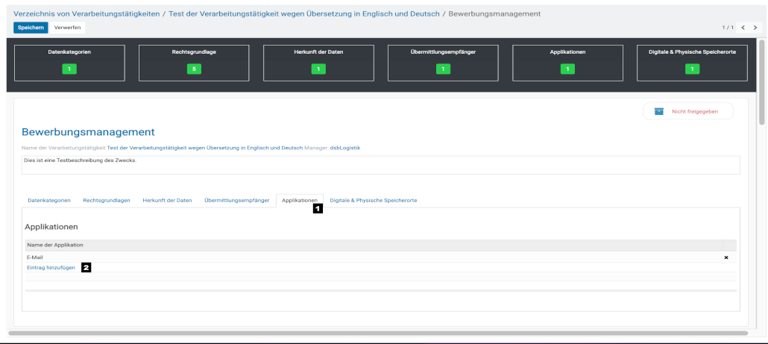Open Verzeichnis von Verarbeitungstätigkeiten breadcrumb
Image resolution: width=768 pixels, height=344 pixels.
pyautogui.click(x=86, y=13)
